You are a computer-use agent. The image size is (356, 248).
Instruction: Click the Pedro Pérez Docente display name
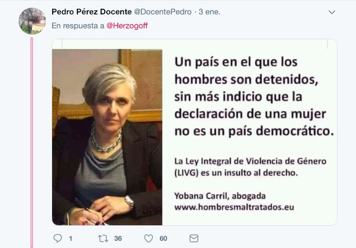[x=92, y=12]
